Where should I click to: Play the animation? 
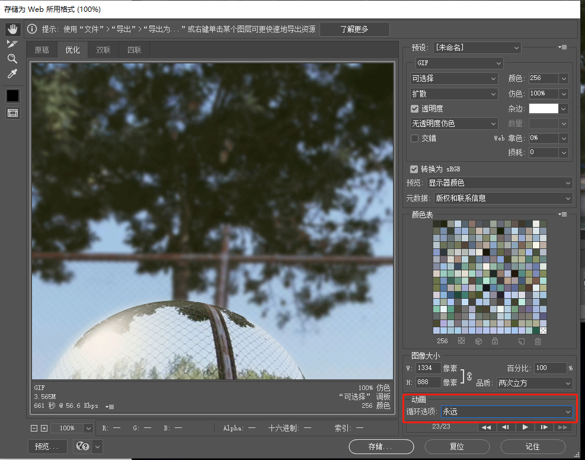(525, 427)
